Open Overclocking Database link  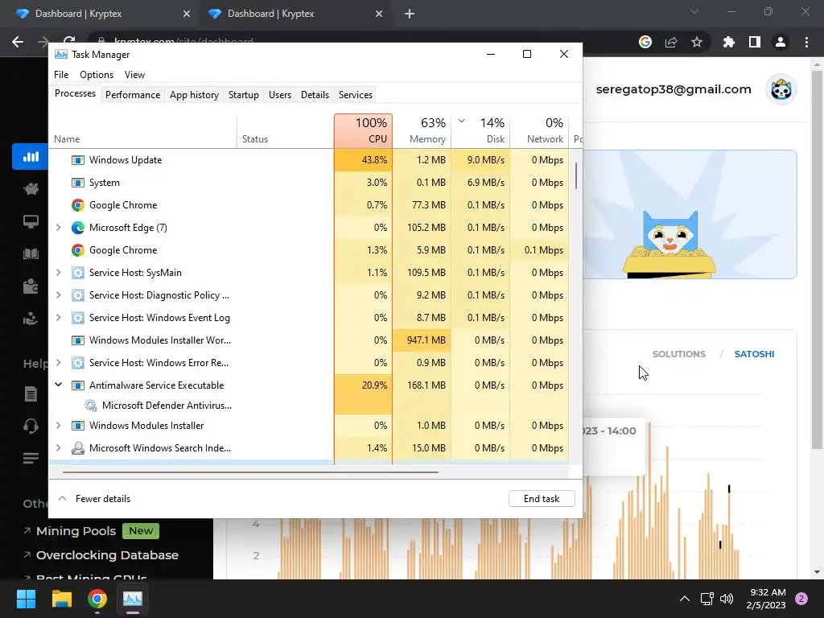coord(107,555)
